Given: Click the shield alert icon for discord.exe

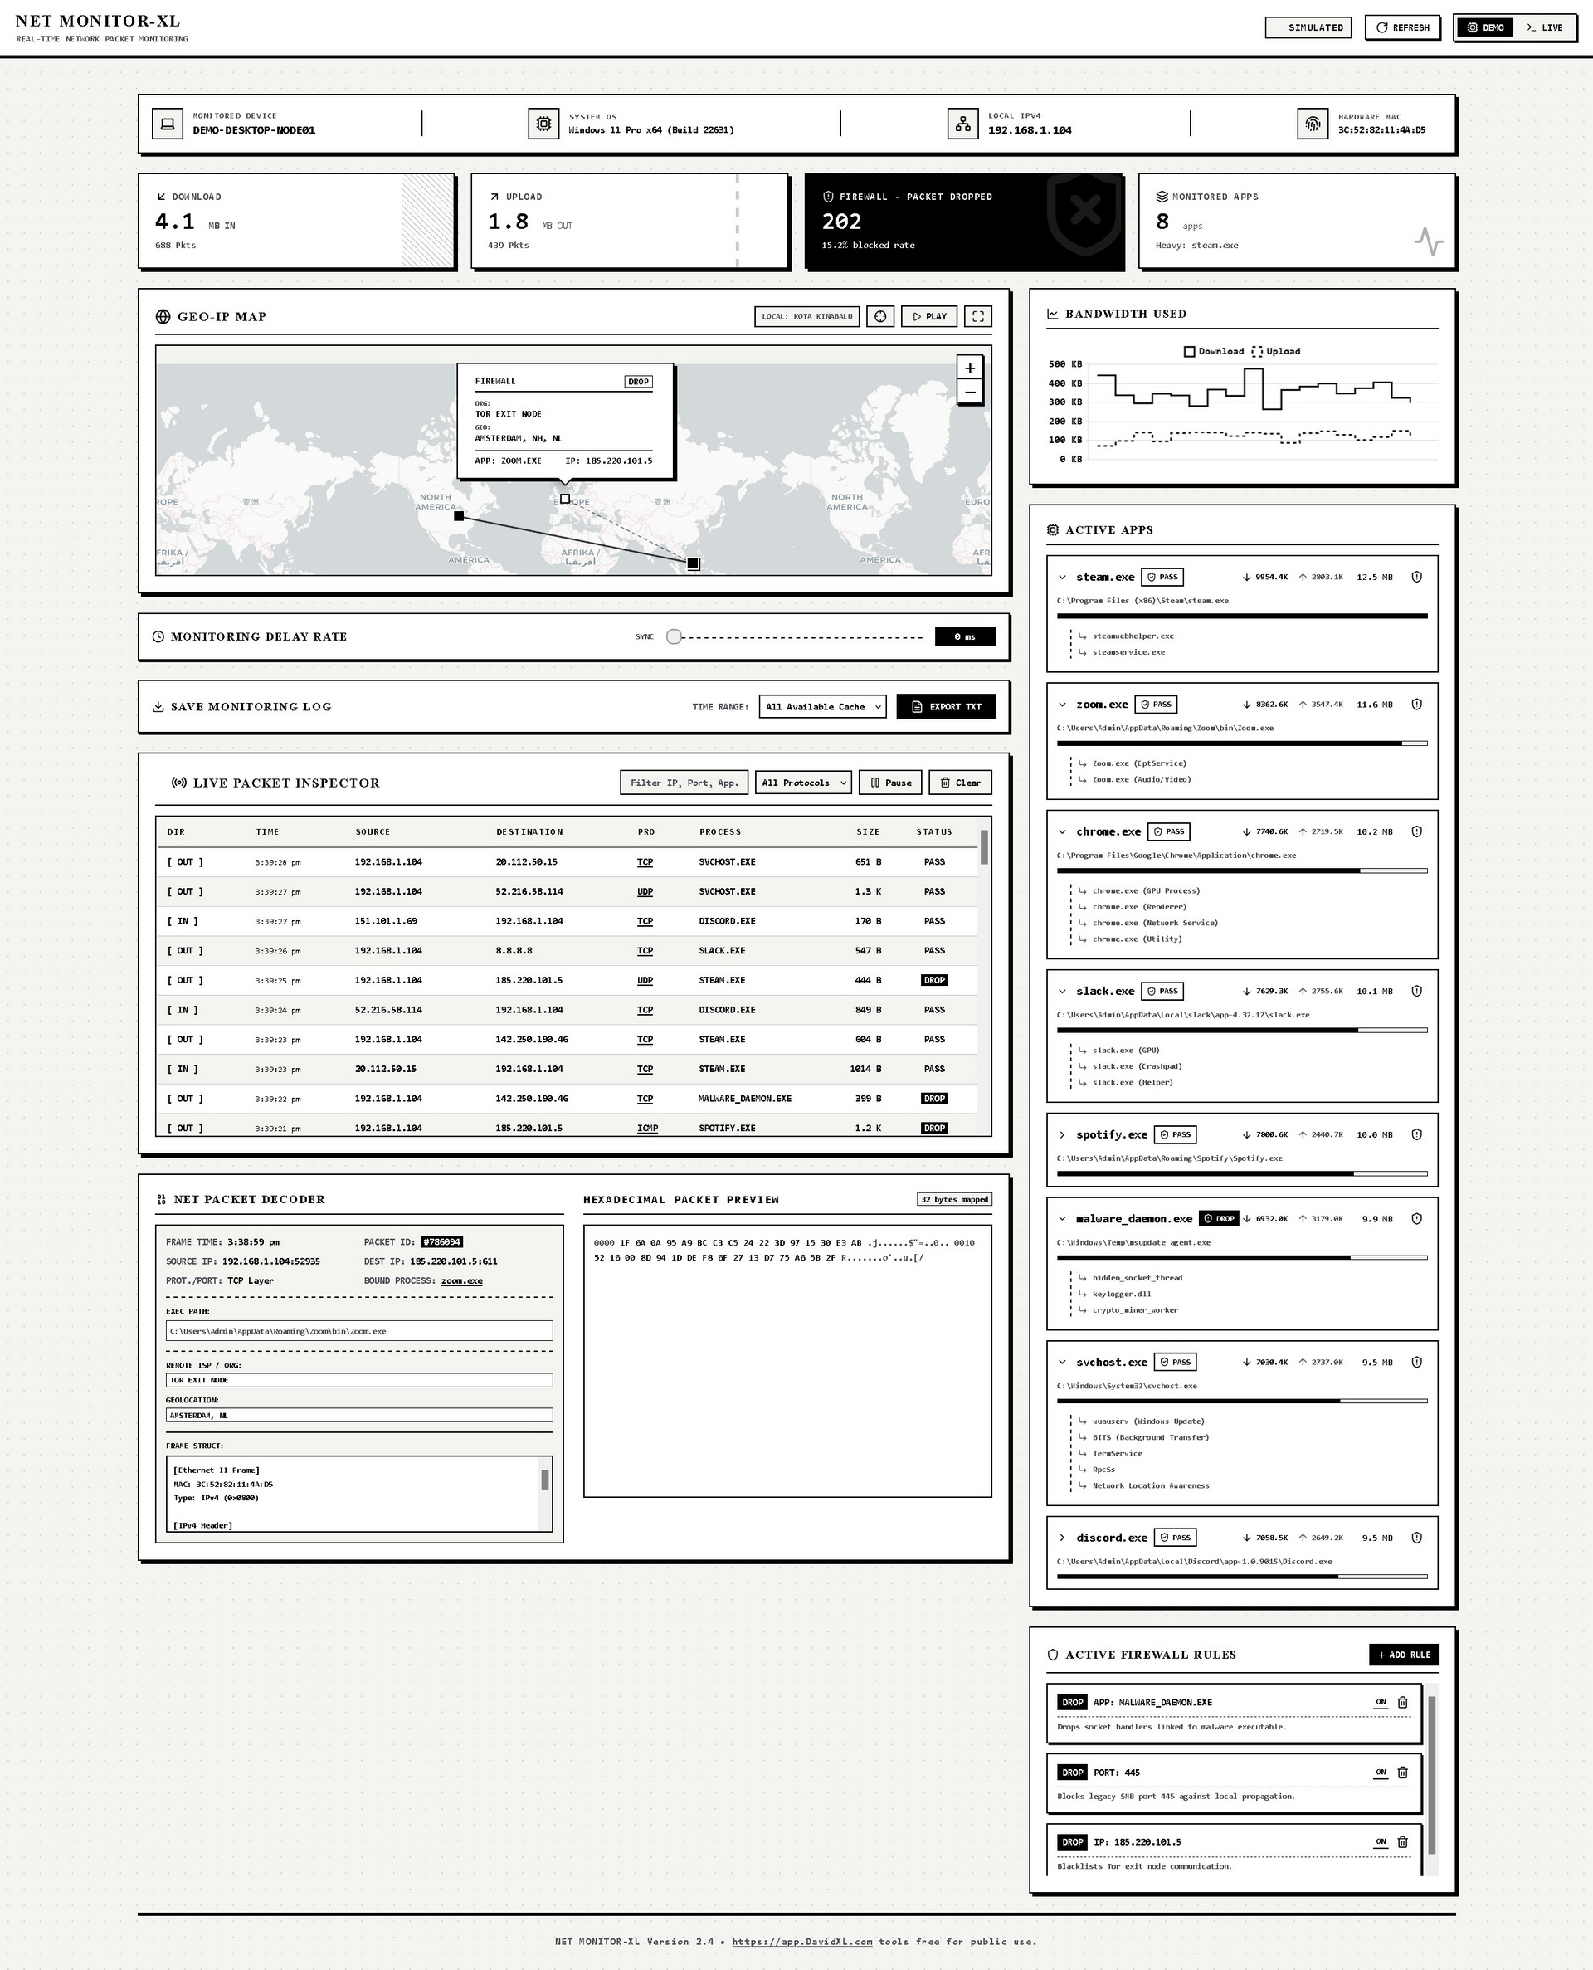Looking at the screenshot, I should [1416, 1538].
